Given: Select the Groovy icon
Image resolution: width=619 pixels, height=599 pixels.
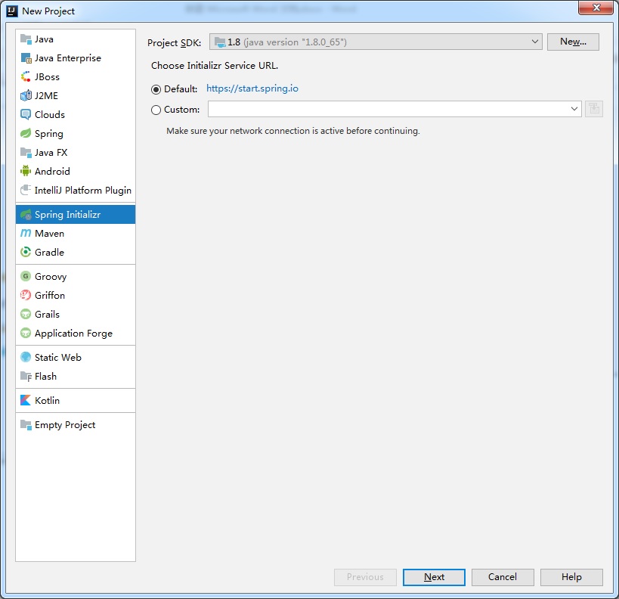Looking at the screenshot, I should (x=26, y=277).
